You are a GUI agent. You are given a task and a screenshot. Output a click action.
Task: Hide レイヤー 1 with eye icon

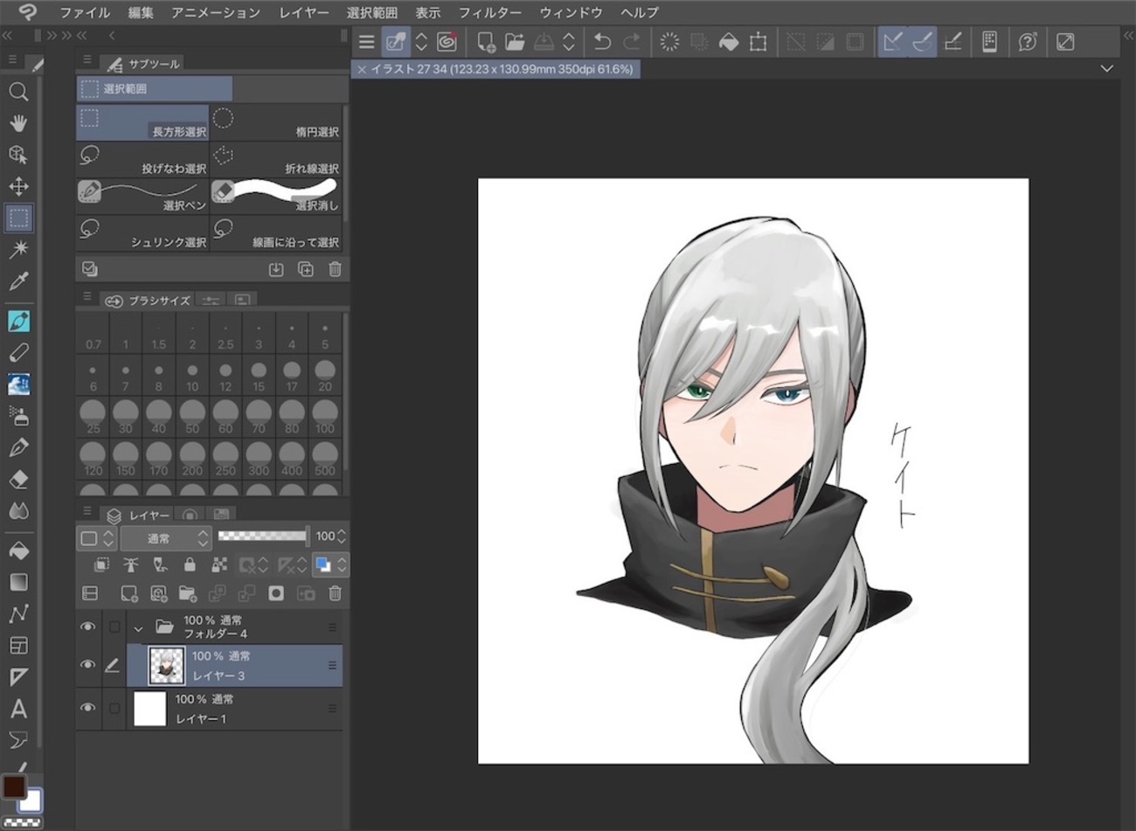pos(87,708)
